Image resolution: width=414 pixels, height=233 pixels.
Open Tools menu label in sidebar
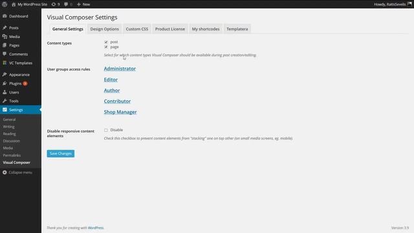point(14,101)
